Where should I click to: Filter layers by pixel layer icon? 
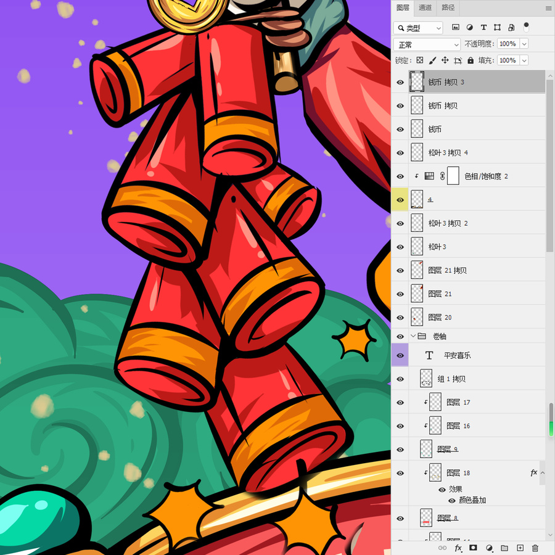[456, 27]
